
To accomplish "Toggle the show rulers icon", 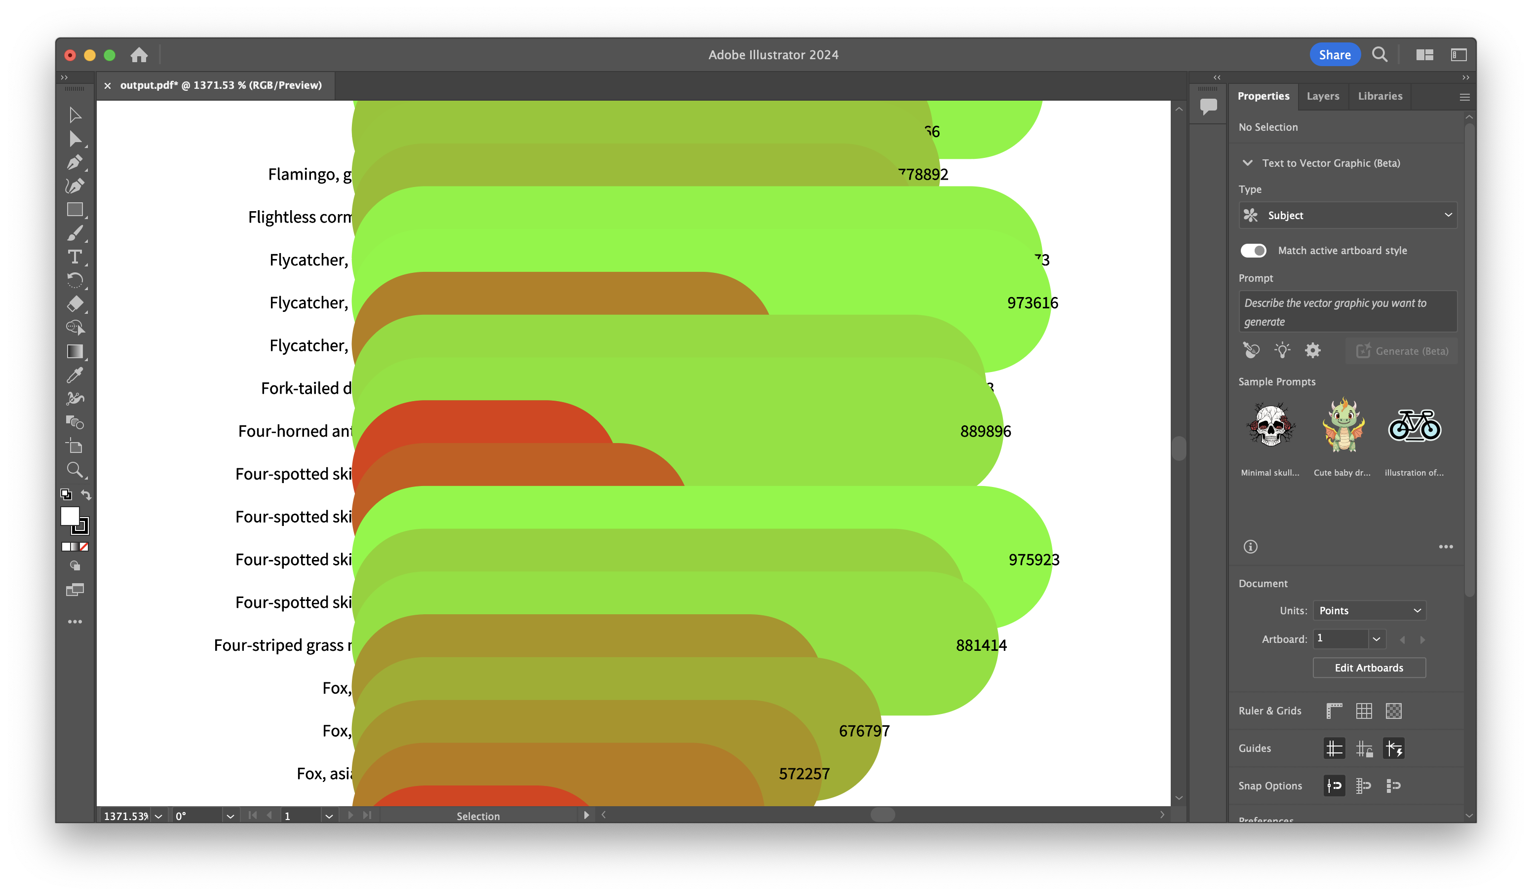I will (x=1334, y=710).
